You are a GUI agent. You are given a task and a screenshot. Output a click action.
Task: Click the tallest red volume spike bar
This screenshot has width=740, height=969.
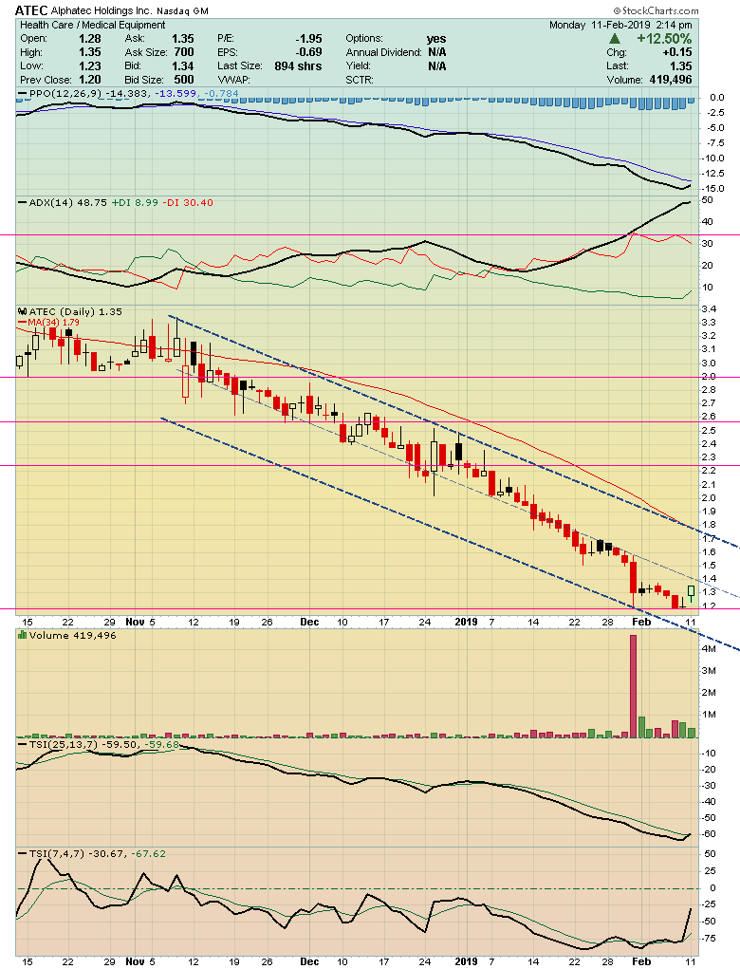[633, 686]
